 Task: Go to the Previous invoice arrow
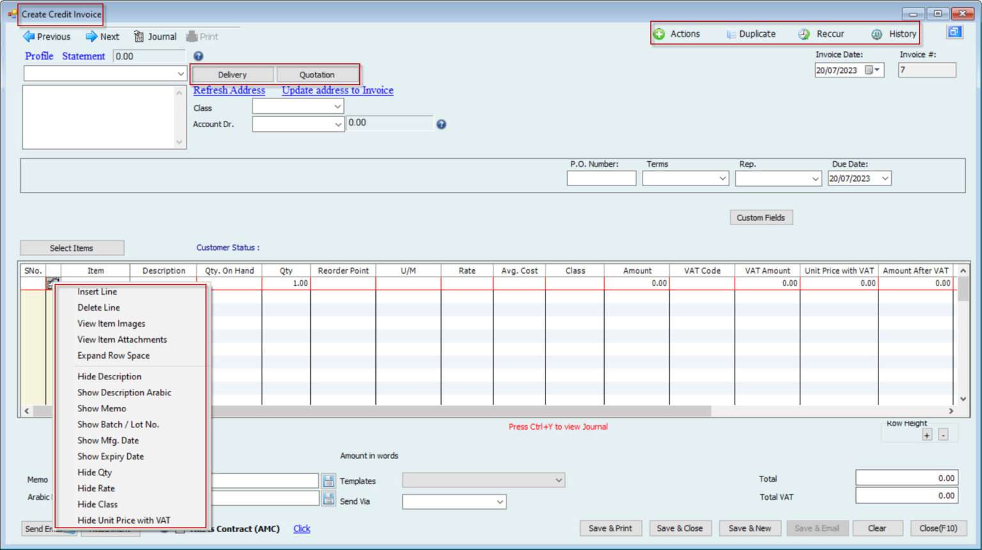(29, 36)
